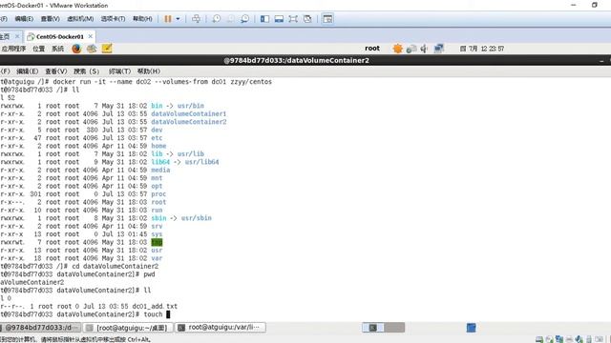Click dc01_add.txt file name in terminal

tap(155, 306)
